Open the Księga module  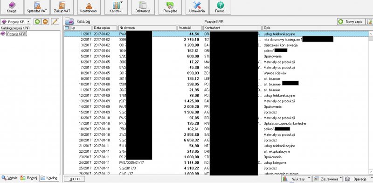pyautogui.click(x=12, y=7)
